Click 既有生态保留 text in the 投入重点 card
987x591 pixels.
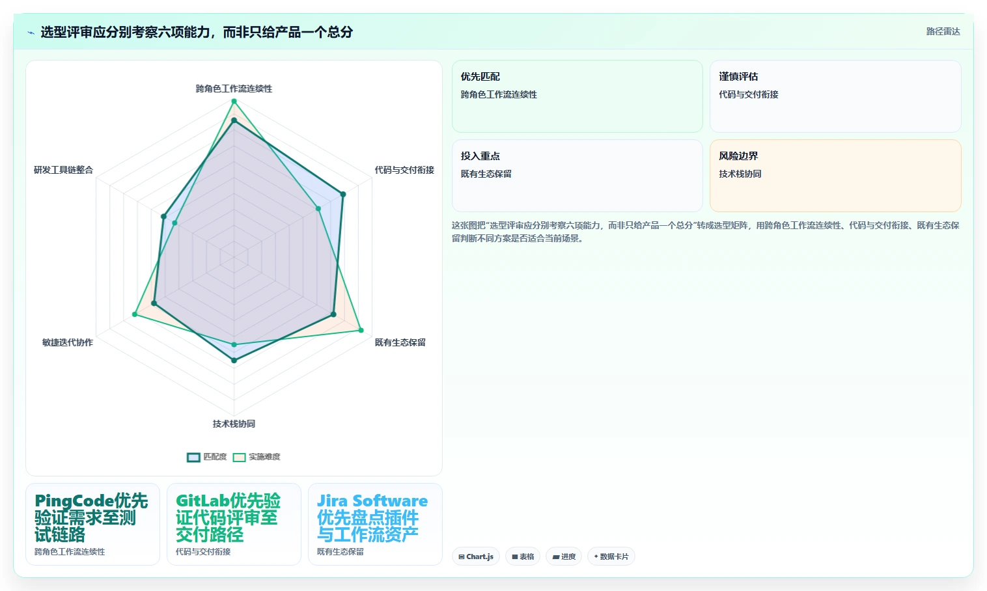pos(486,174)
